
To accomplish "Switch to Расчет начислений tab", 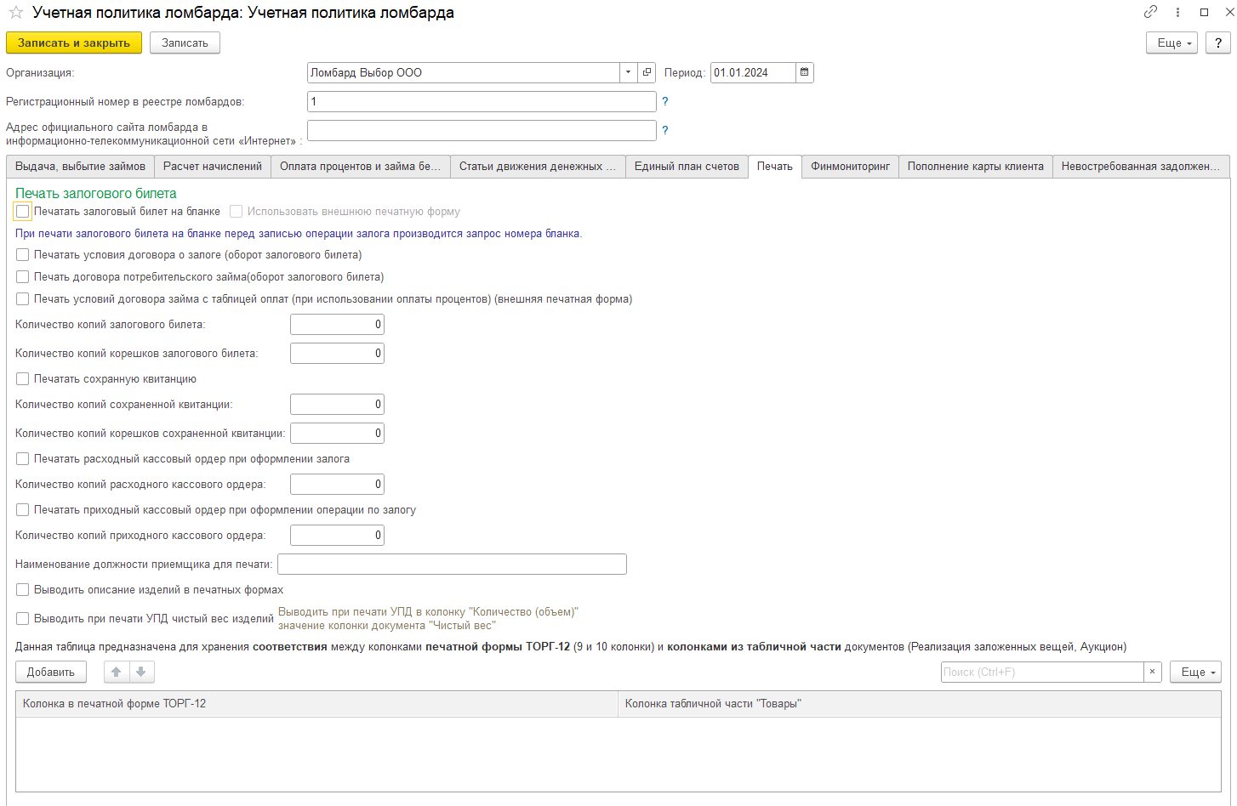I will tap(213, 166).
